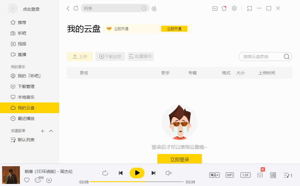Image resolution: width=300 pixels, height=186 pixels.
Task: Toggle the loop playback mode
Action: point(105,173)
